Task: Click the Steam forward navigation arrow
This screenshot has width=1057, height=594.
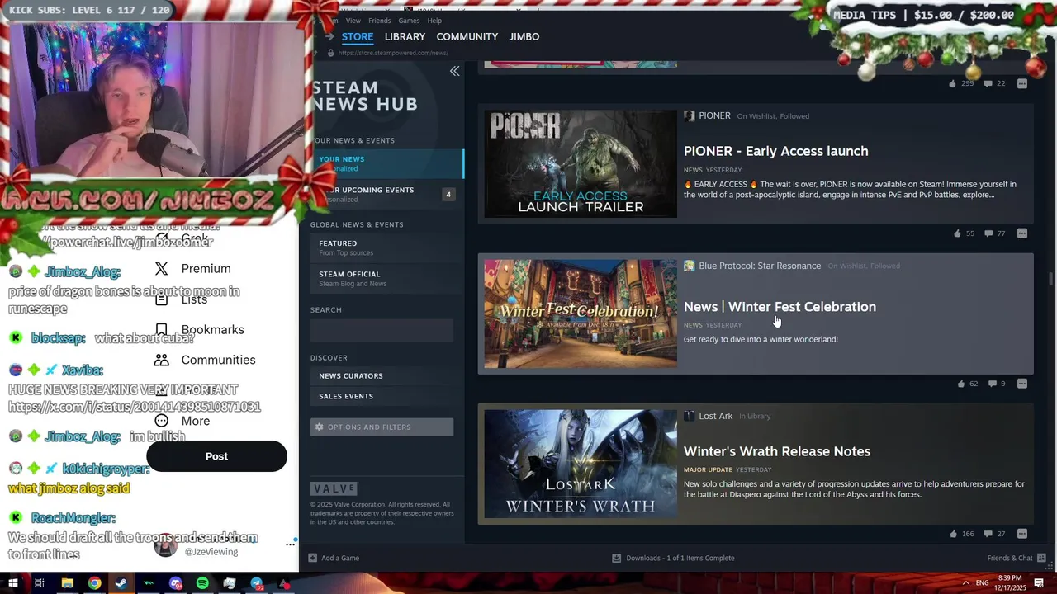Action: [x=329, y=37]
